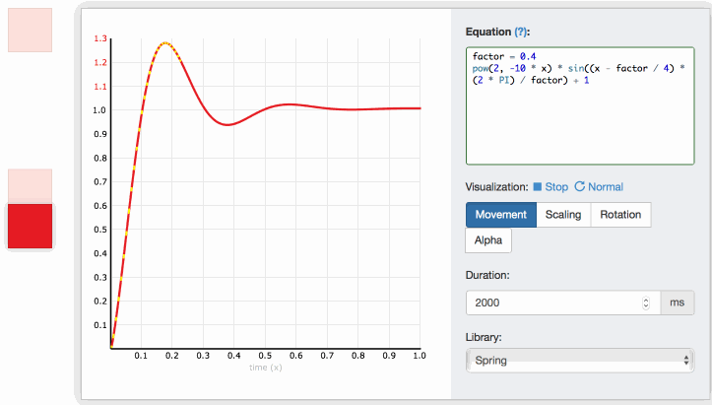
Task: Select the Alpha visualization button
Action: coord(488,240)
